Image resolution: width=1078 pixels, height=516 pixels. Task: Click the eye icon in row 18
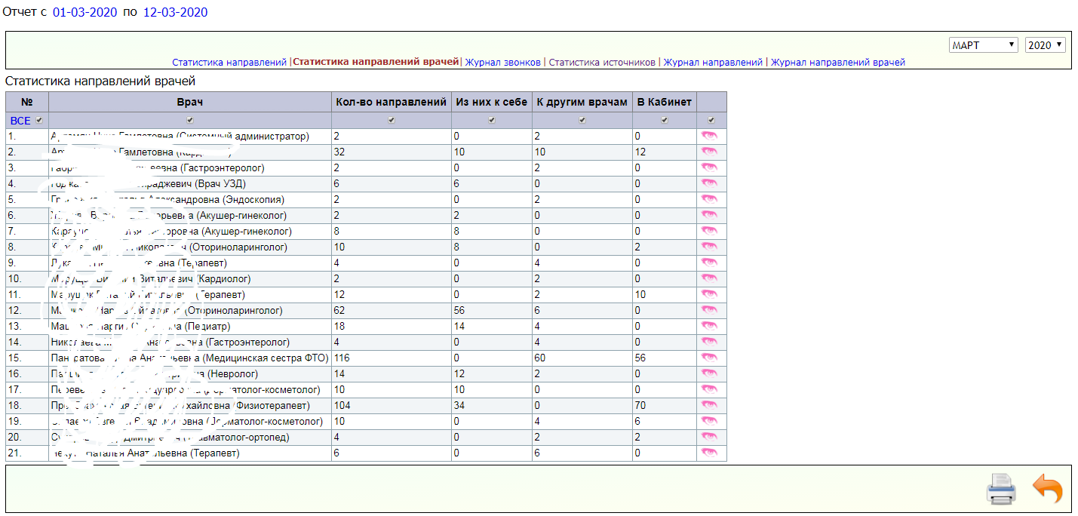coord(709,405)
